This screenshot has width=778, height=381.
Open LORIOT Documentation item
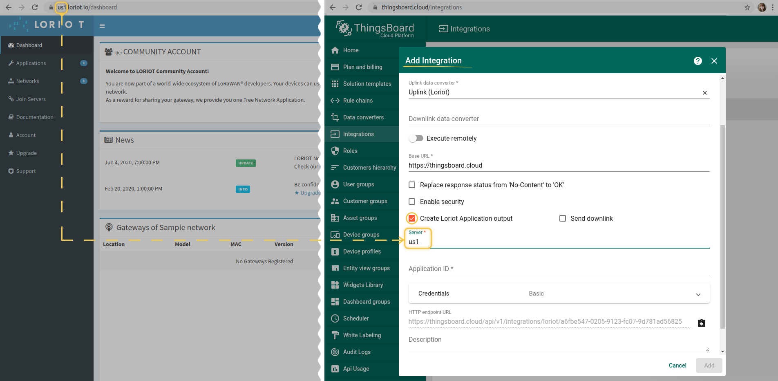pyautogui.click(x=47, y=117)
